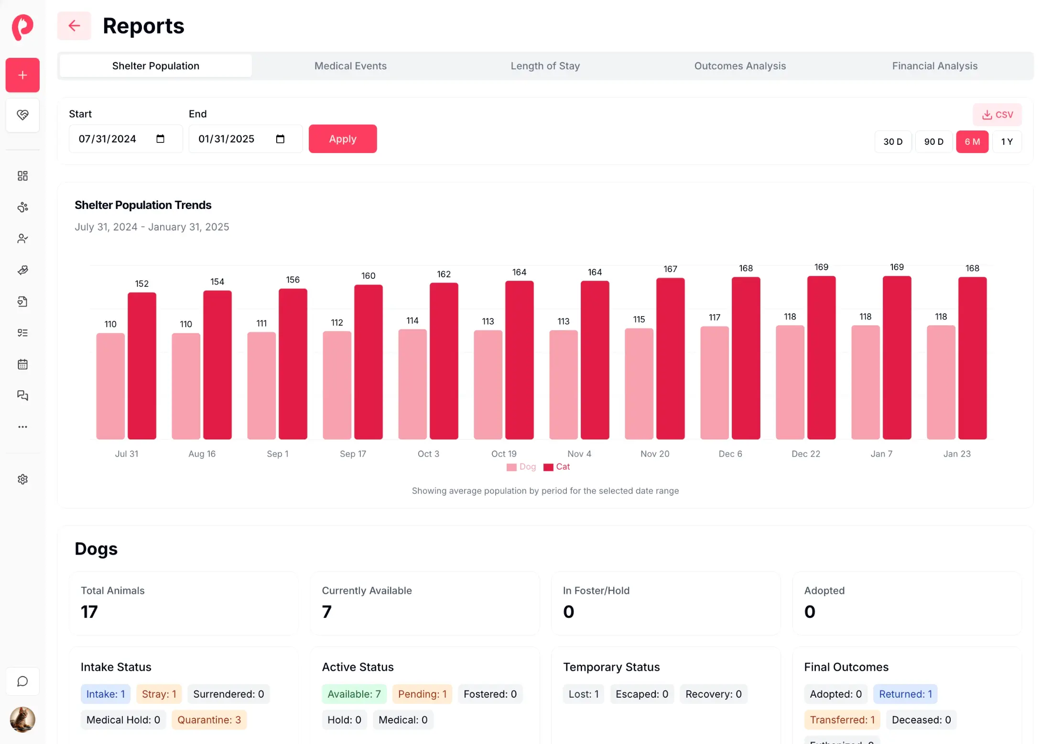Image resolution: width=1063 pixels, height=744 pixels.
Task: Switch to the Length of Stay tab
Action: click(545, 66)
